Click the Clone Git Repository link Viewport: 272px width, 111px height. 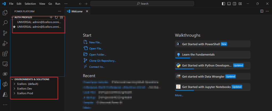click(x=102, y=61)
